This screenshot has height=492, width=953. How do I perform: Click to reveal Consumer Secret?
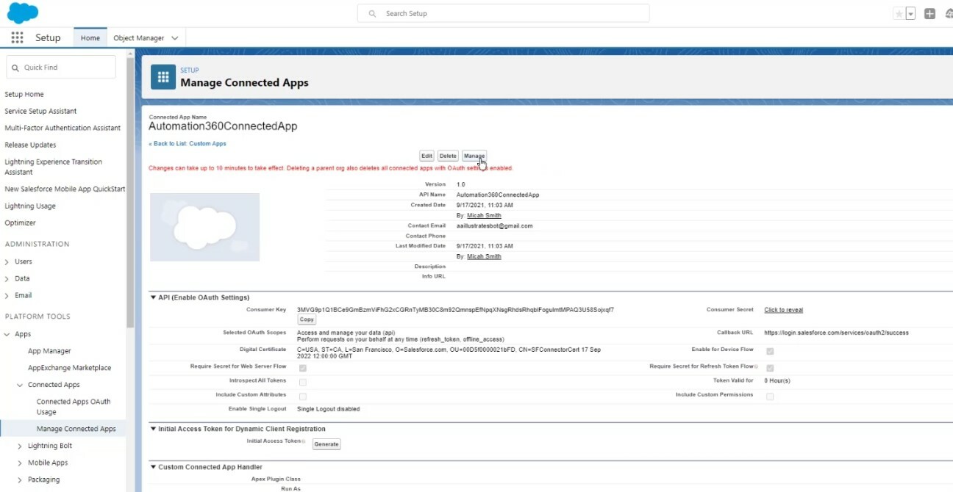tap(783, 310)
